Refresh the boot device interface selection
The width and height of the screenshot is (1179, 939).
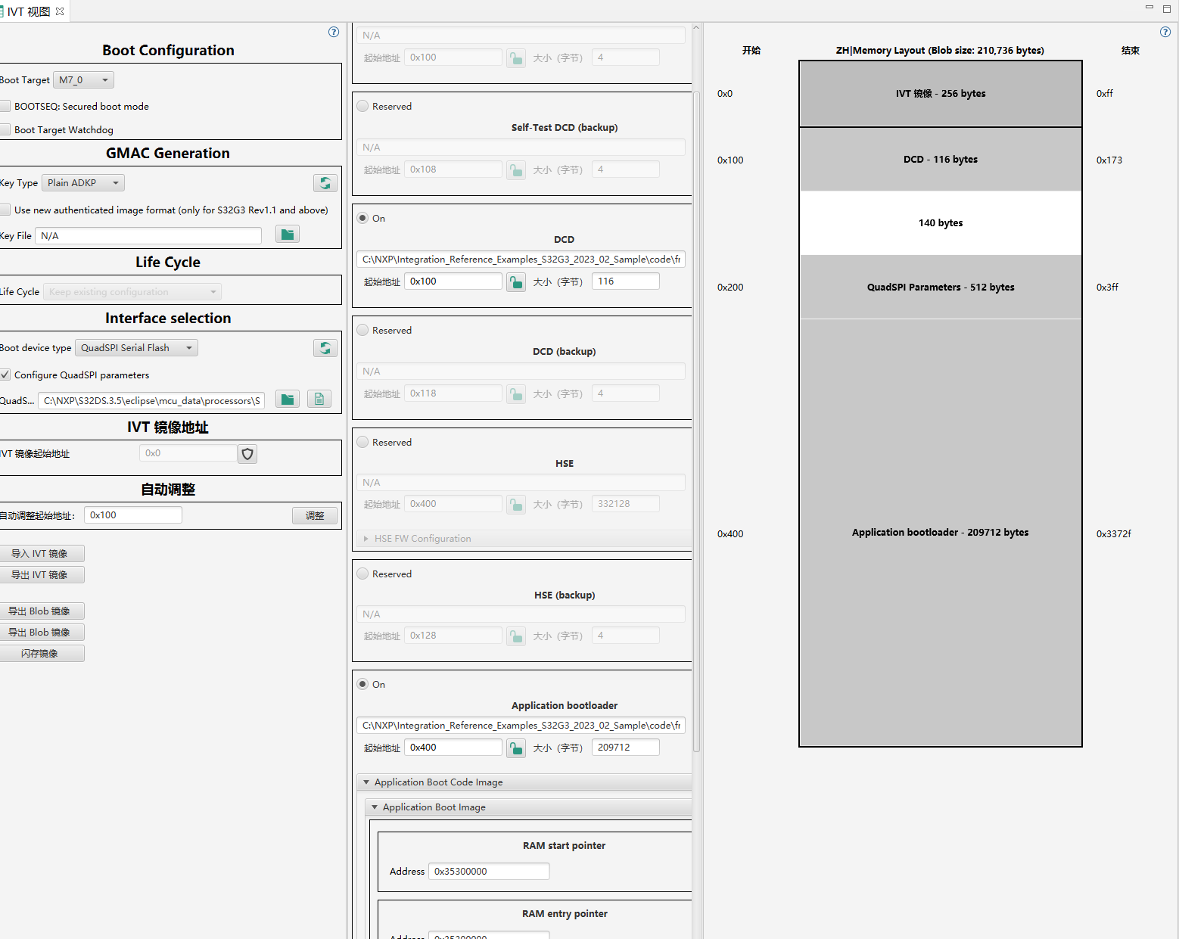325,347
